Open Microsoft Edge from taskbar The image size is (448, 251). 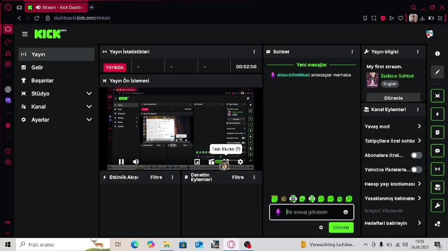pyautogui.click(x=135, y=244)
